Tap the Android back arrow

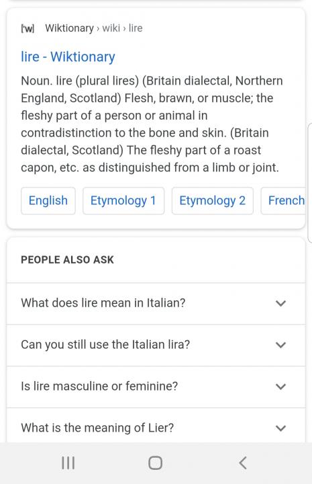click(243, 462)
